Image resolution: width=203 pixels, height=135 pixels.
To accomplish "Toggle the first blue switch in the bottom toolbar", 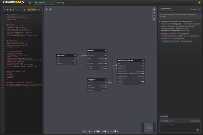I will tap(97, 131).
